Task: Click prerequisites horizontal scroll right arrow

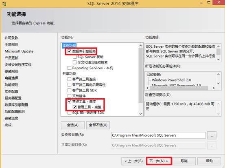Action: pyautogui.click(x=214, y=88)
